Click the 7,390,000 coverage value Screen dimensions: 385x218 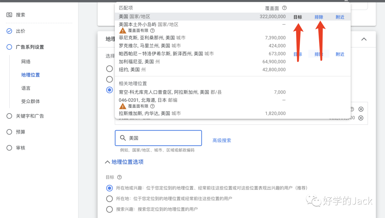(x=275, y=37)
